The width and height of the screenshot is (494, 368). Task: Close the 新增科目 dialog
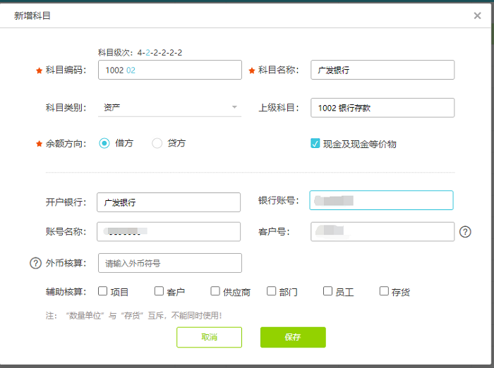coord(478,16)
